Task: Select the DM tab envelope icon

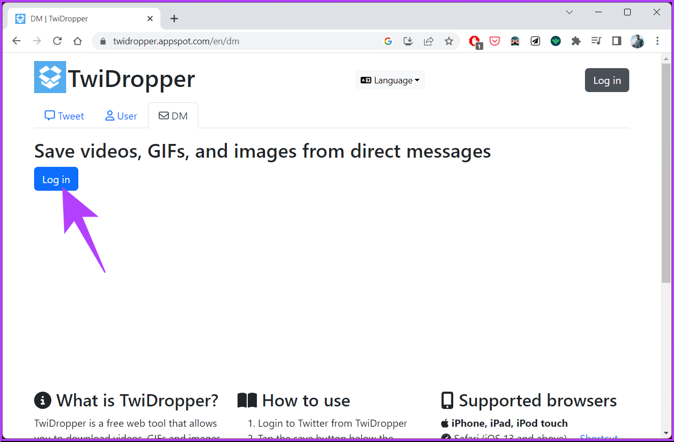Action: tap(163, 115)
